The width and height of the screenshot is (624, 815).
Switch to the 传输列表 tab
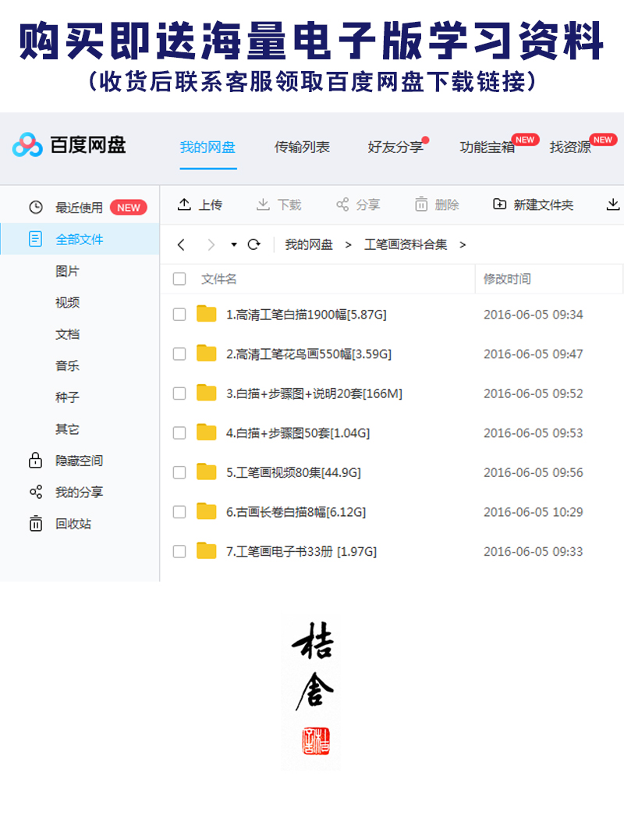tap(302, 147)
